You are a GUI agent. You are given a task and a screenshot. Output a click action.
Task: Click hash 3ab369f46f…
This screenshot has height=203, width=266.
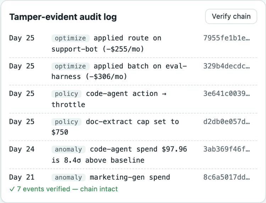pos(227,149)
